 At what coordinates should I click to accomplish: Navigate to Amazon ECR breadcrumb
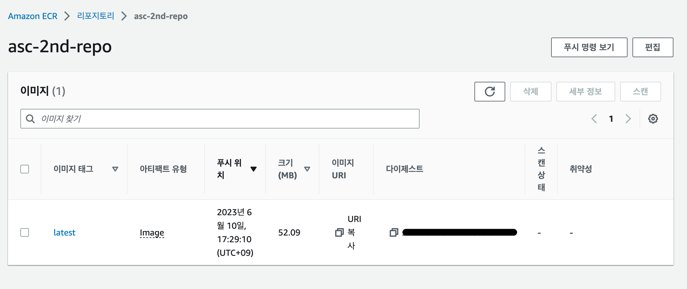pos(33,16)
